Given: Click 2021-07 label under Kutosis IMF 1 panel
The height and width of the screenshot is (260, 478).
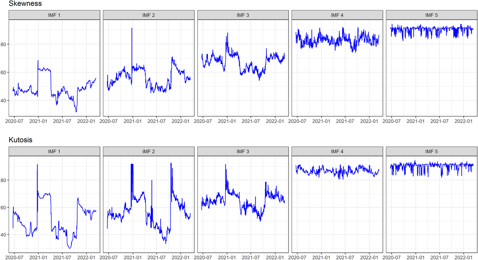Looking at the screenshot, I should 62,258.
